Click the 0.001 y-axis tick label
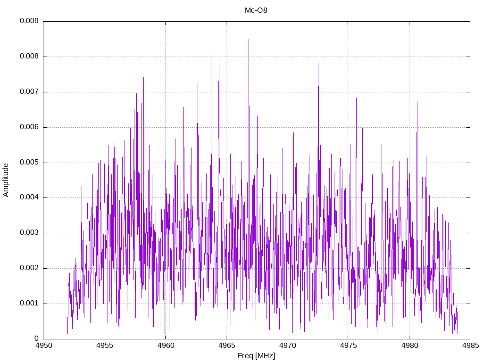 click(29, 304)
